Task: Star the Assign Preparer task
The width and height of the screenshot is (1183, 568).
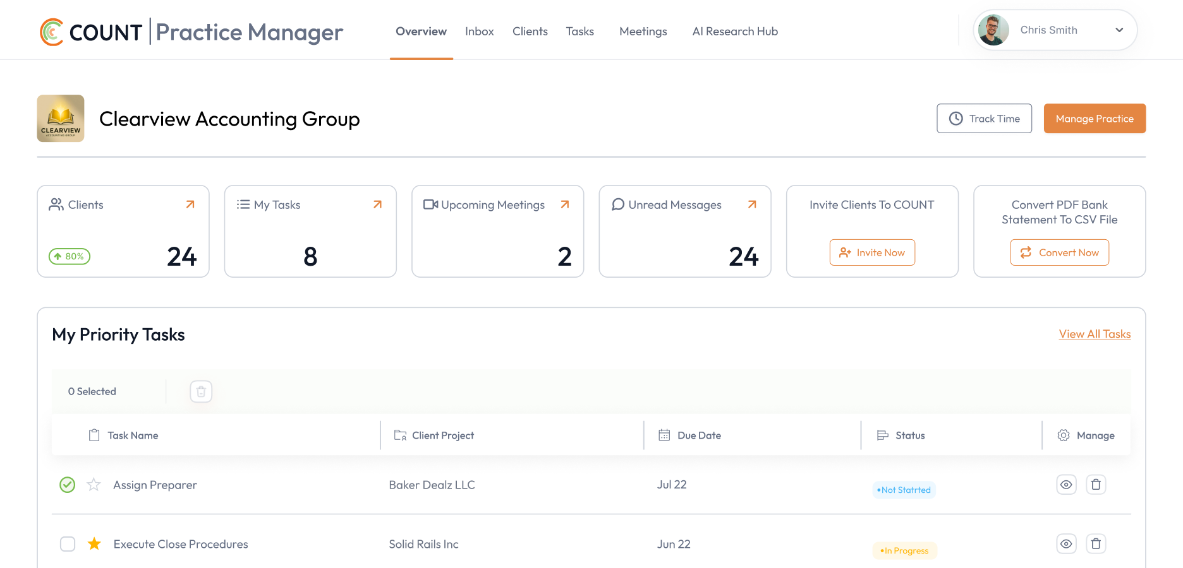Action: click(94, 485)
